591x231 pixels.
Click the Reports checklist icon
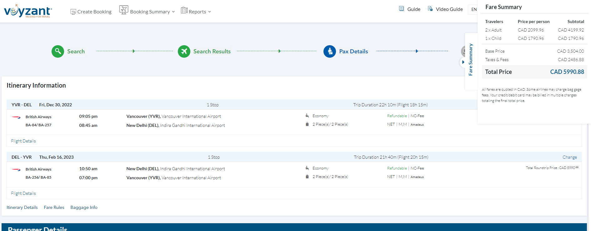click(184, 11)
